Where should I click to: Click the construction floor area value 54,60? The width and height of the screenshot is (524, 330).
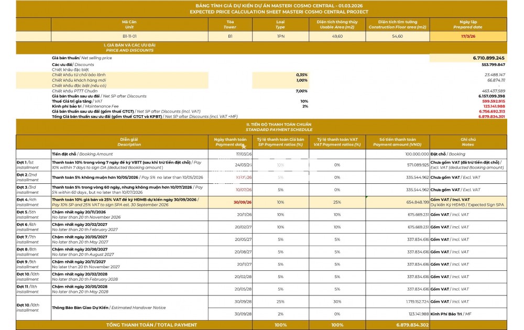pyautogui.click(x=397, y=37)
